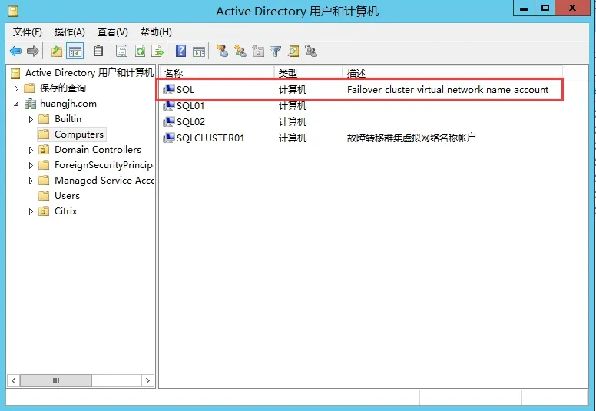This screenshot has height=411, width=596.
Task: Click the SQL01 computer icon
Action: (x=169, y=106)
